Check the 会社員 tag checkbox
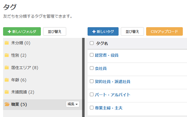The height and width of the screenshot is (117, 187). point(92,68)
